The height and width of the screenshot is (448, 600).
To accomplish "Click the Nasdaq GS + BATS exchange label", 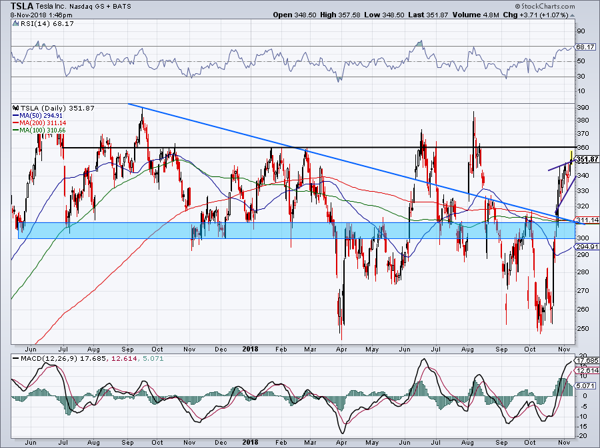I will pos(101,7).
